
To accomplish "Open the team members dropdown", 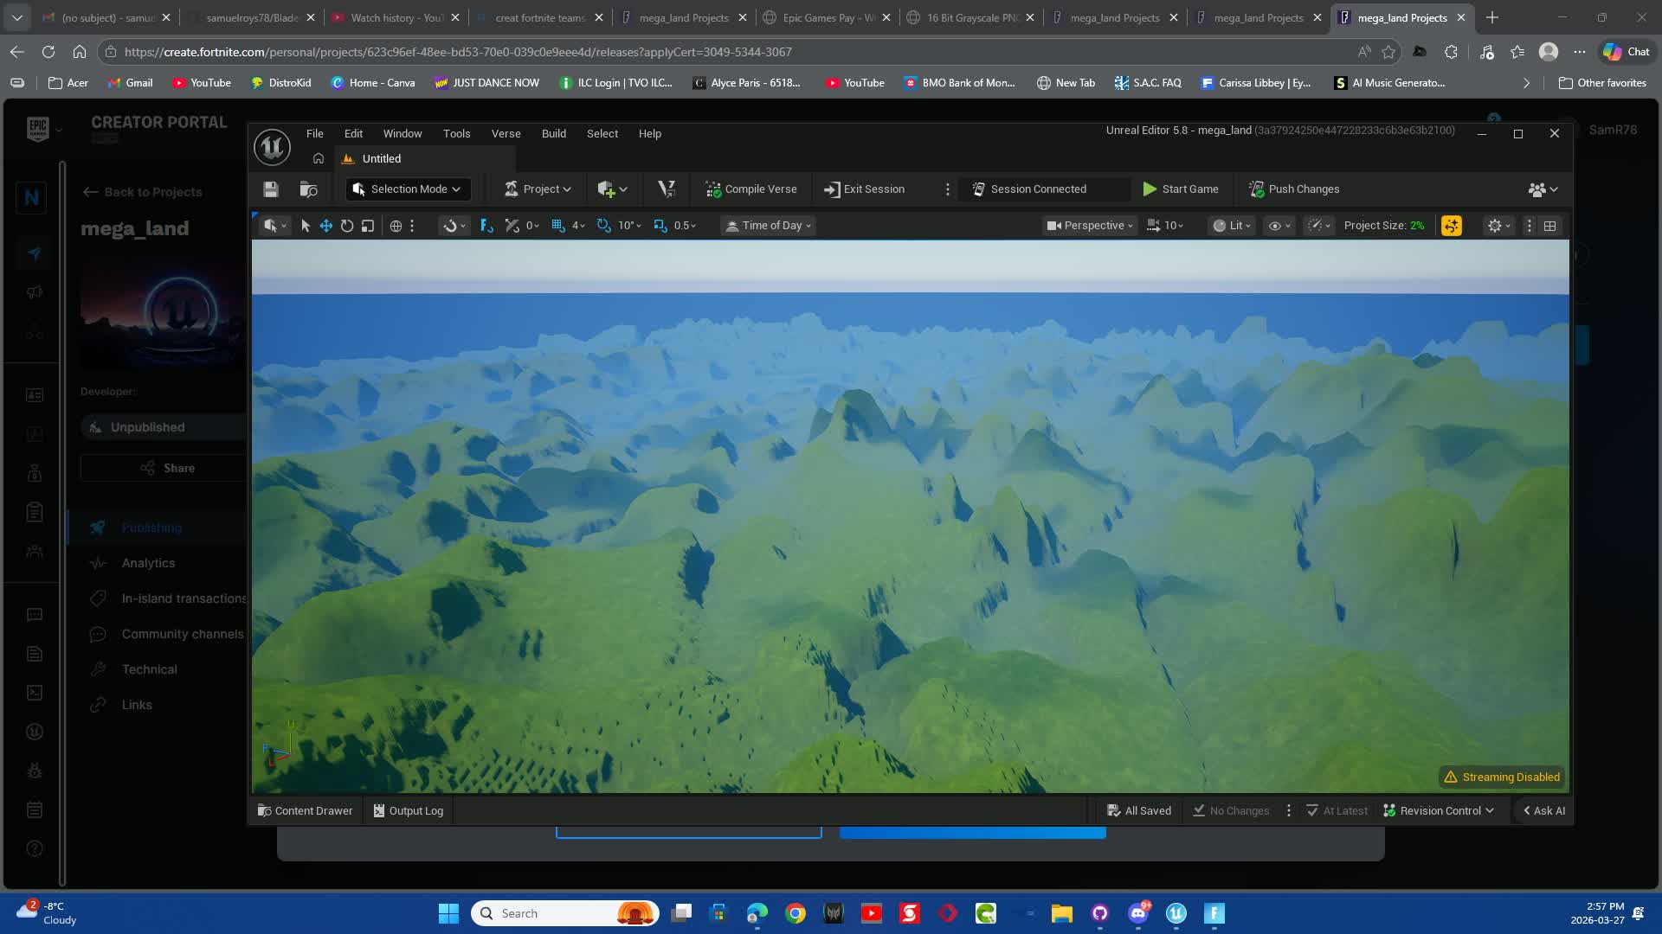I will (1543, 189).
